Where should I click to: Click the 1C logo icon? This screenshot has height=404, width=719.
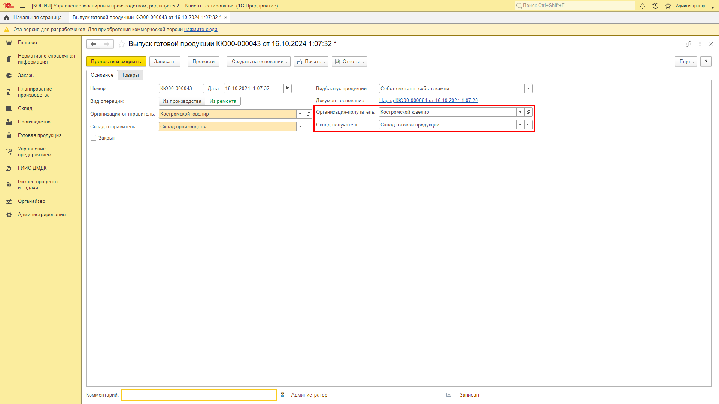tap(8, 6)
